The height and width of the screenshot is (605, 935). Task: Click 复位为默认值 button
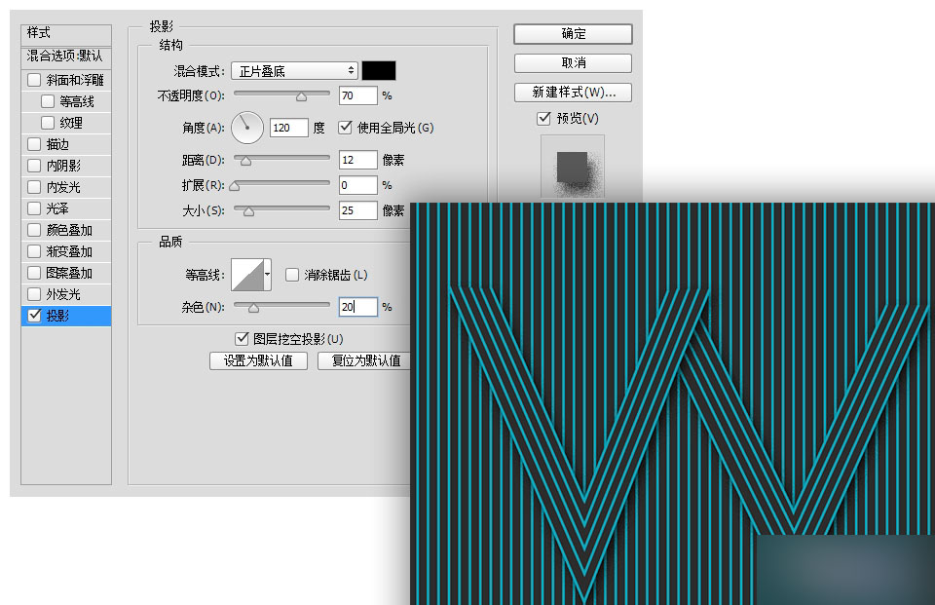tap(365, 361)
